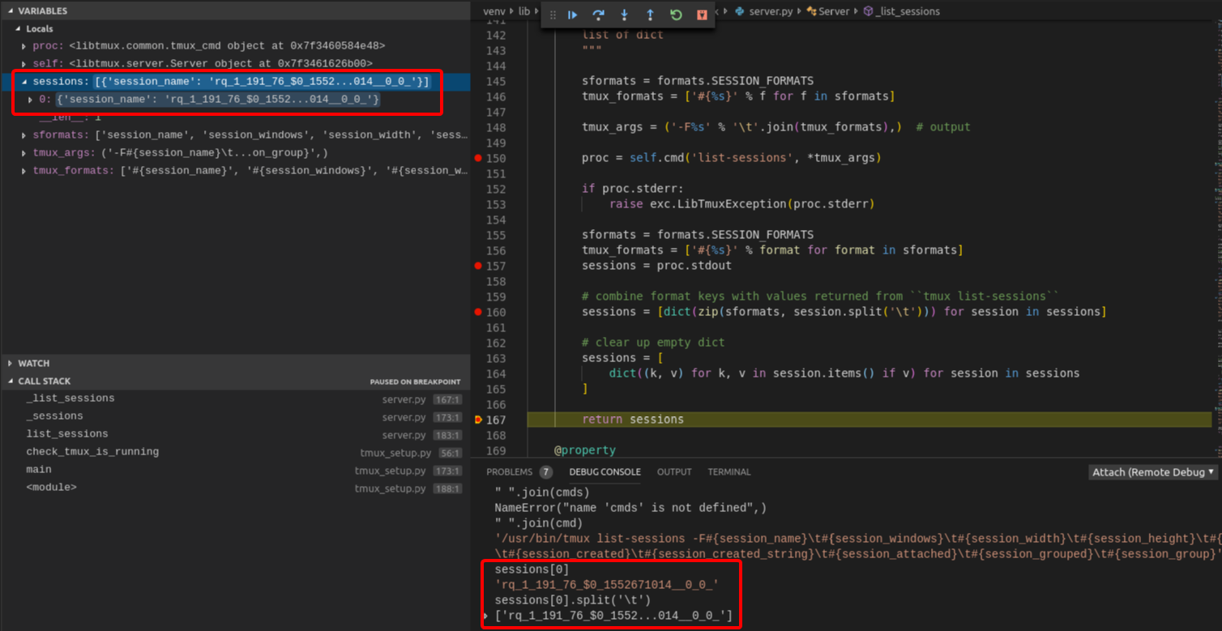Expand the proc variable
Viewport: 1222px width, 631px height.
click(x=24, y=46)
